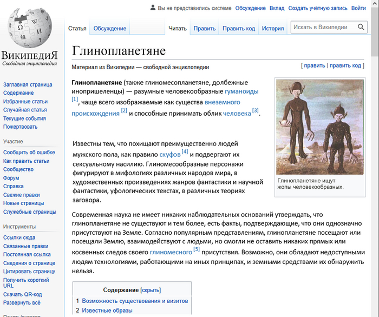Open the 'Статья' tab
This screenshot has height=317, width=379.
click(x=77, y=29)
